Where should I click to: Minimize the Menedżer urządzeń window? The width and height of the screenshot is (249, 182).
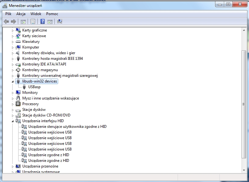(x=220, y=4)
